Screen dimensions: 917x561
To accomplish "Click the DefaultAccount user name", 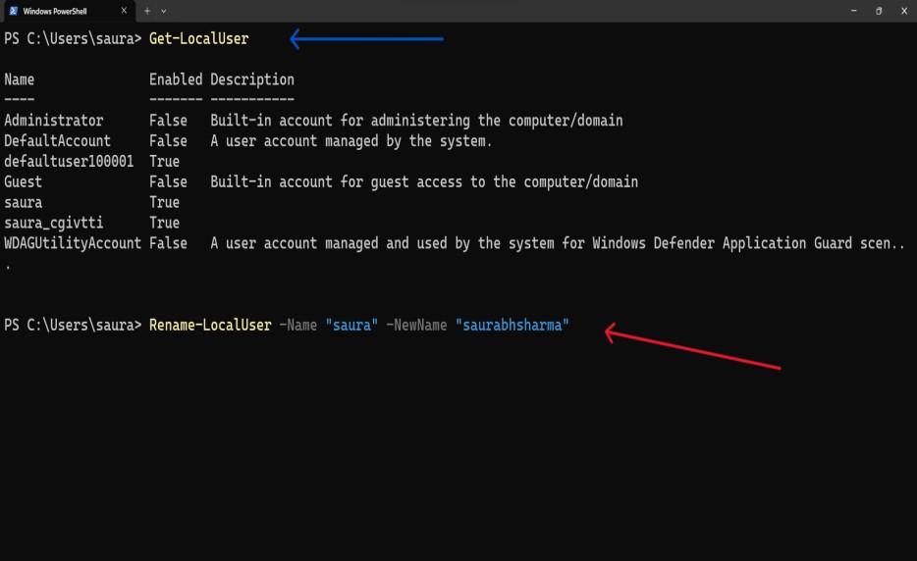I will (x=57, y=141).
